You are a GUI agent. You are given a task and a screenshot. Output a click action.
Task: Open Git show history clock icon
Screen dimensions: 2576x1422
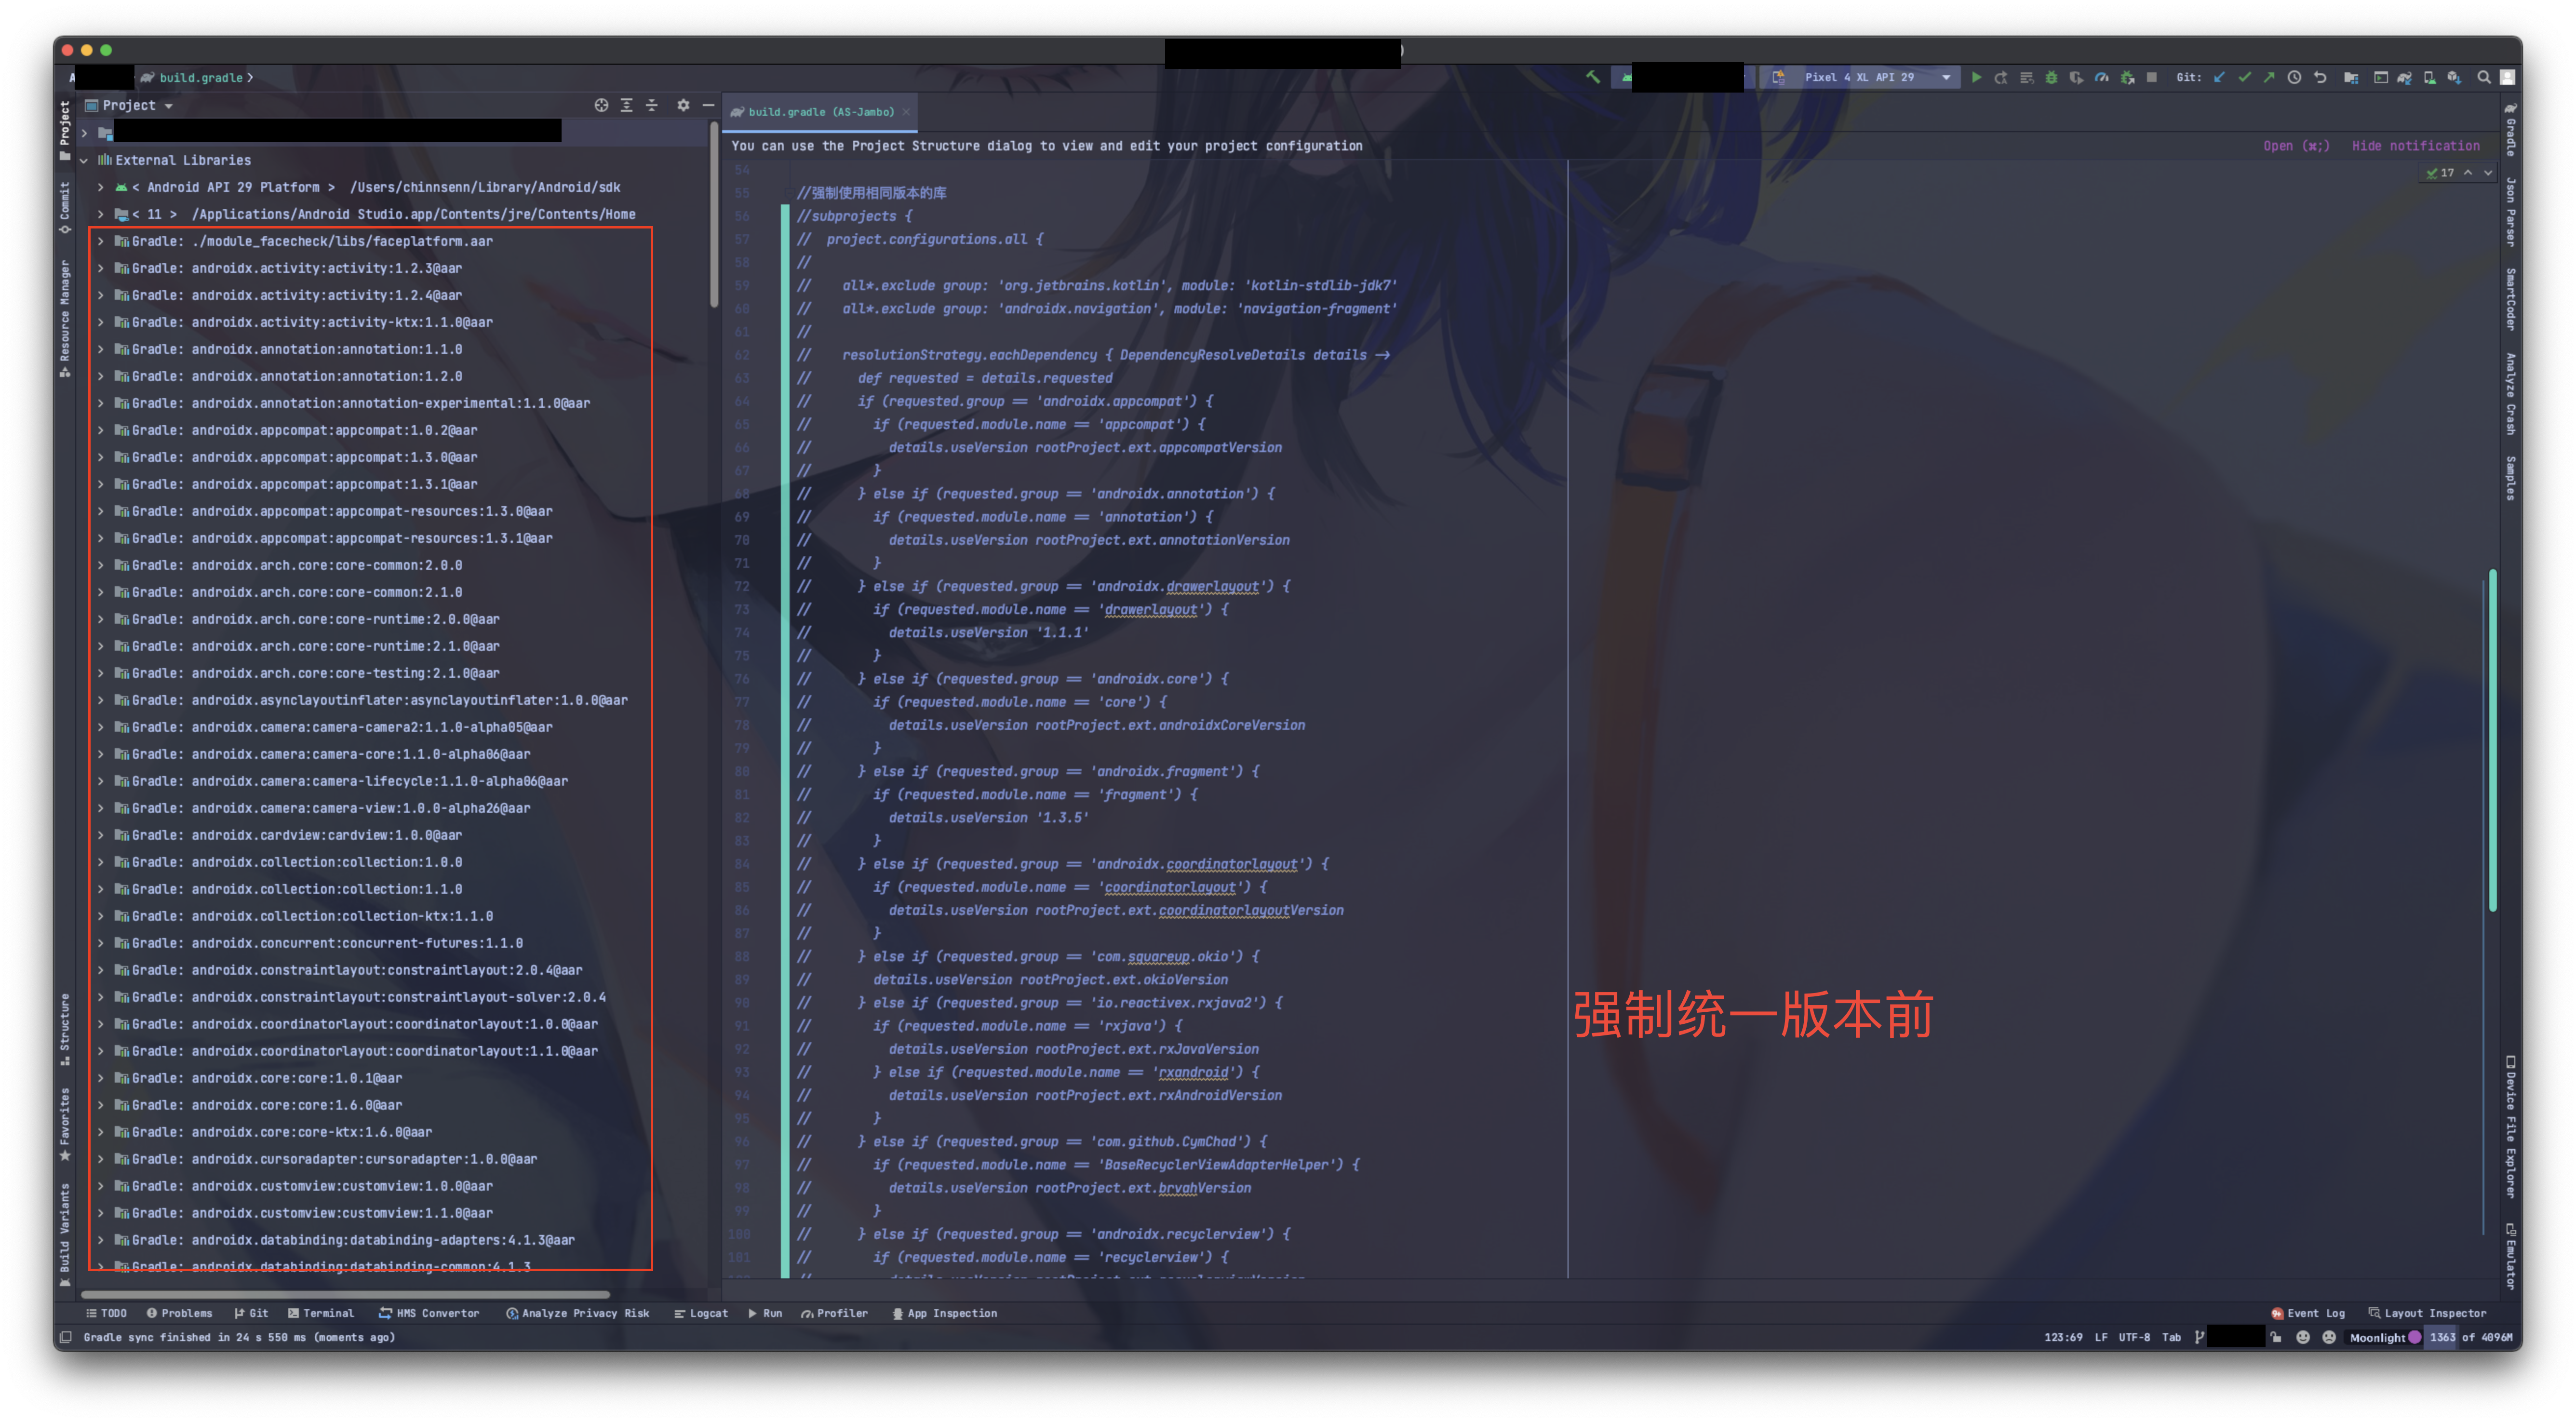2294,77
